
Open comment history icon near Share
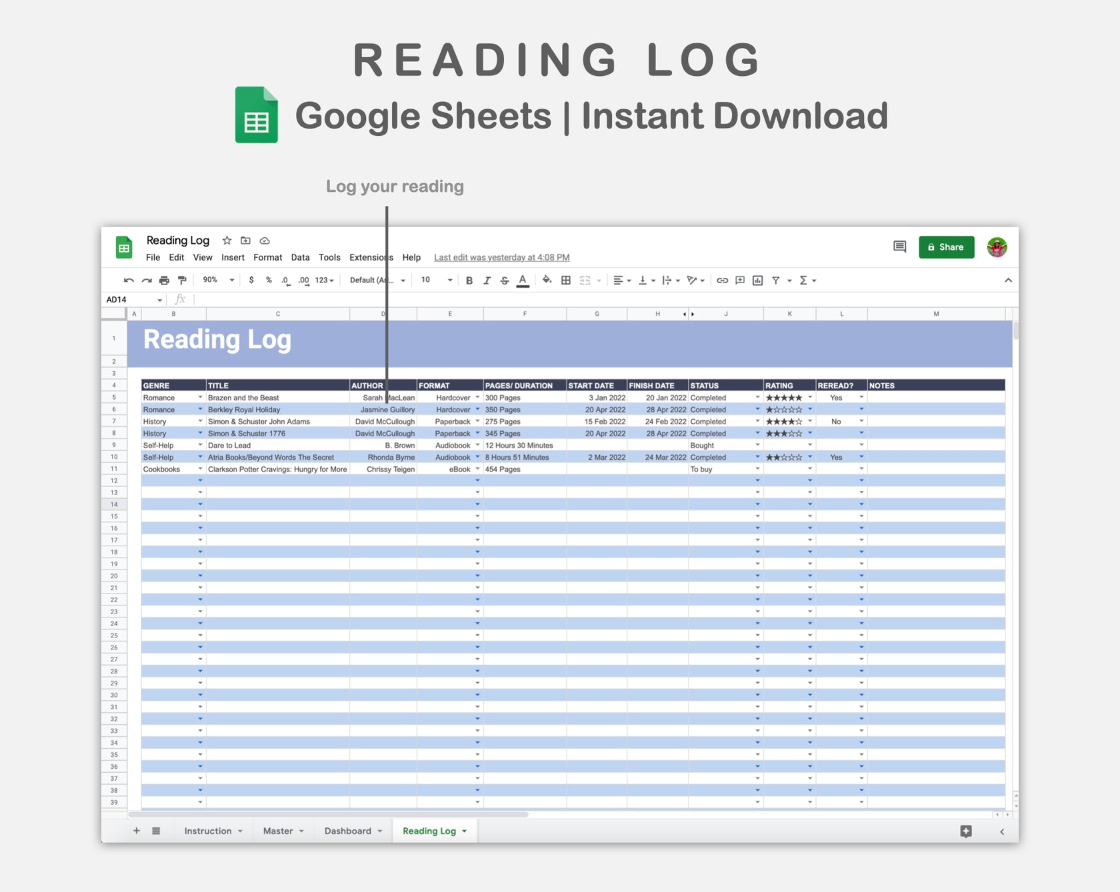point(899,246)
